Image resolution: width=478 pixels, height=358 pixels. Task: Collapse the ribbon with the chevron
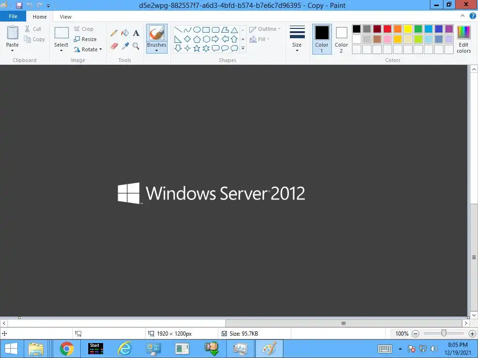point(463,16)
